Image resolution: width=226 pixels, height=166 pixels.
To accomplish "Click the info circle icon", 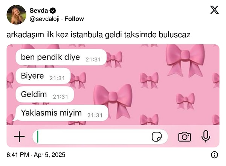I will coord(214,155).
